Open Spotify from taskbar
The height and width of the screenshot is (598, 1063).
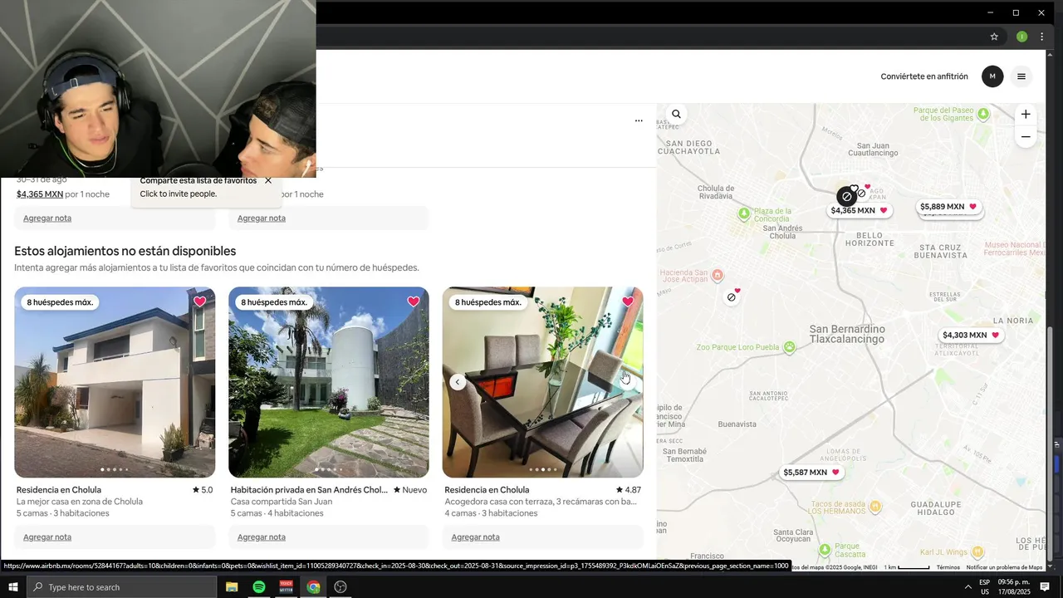tap(259, 587)
